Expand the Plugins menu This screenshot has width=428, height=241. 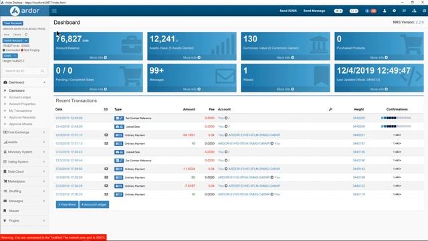(24, 221)
